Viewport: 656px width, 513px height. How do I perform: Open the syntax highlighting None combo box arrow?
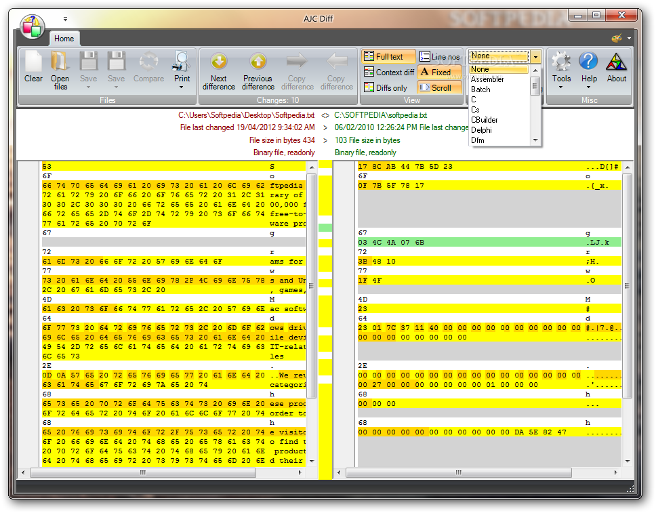coord(536,56)
